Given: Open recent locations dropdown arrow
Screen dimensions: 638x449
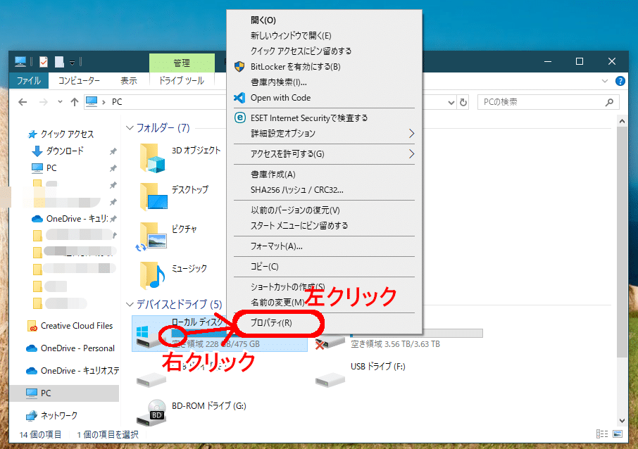Looking at the screenshot, I should [61, 101].
